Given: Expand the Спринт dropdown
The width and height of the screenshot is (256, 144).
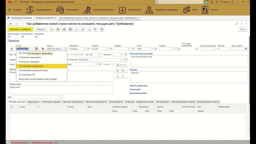Looking at the screenshot, I should [175, 49].
